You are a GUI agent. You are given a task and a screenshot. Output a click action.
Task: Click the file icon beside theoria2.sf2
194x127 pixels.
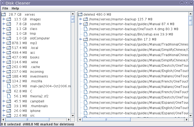click(9, 96)
